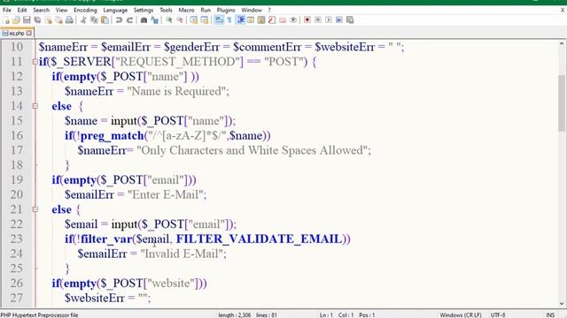Click the Stop Recording macro icon
Screen dimensions: 567x318
[x=318, y=20]
